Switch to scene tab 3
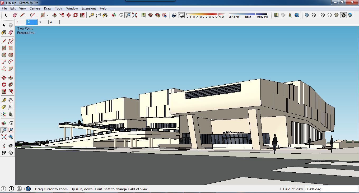 point(43,22)
